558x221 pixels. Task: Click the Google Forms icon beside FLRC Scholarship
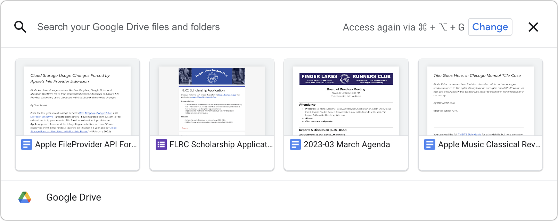161,144
